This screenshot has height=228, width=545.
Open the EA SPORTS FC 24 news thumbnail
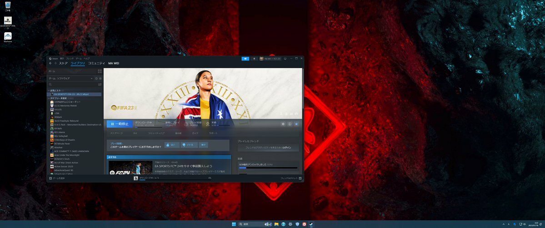(x=130, y=168)
